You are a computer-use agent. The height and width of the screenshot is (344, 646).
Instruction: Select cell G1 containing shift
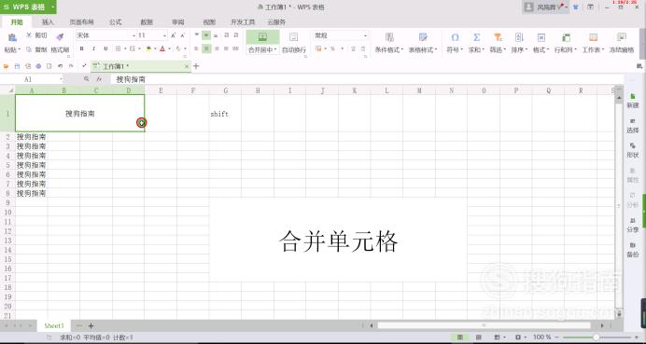click(x=225, y=114)
